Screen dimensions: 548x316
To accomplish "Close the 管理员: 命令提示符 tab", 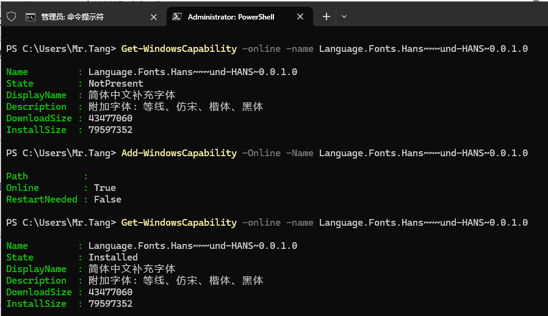I will [x=154, y=16].
